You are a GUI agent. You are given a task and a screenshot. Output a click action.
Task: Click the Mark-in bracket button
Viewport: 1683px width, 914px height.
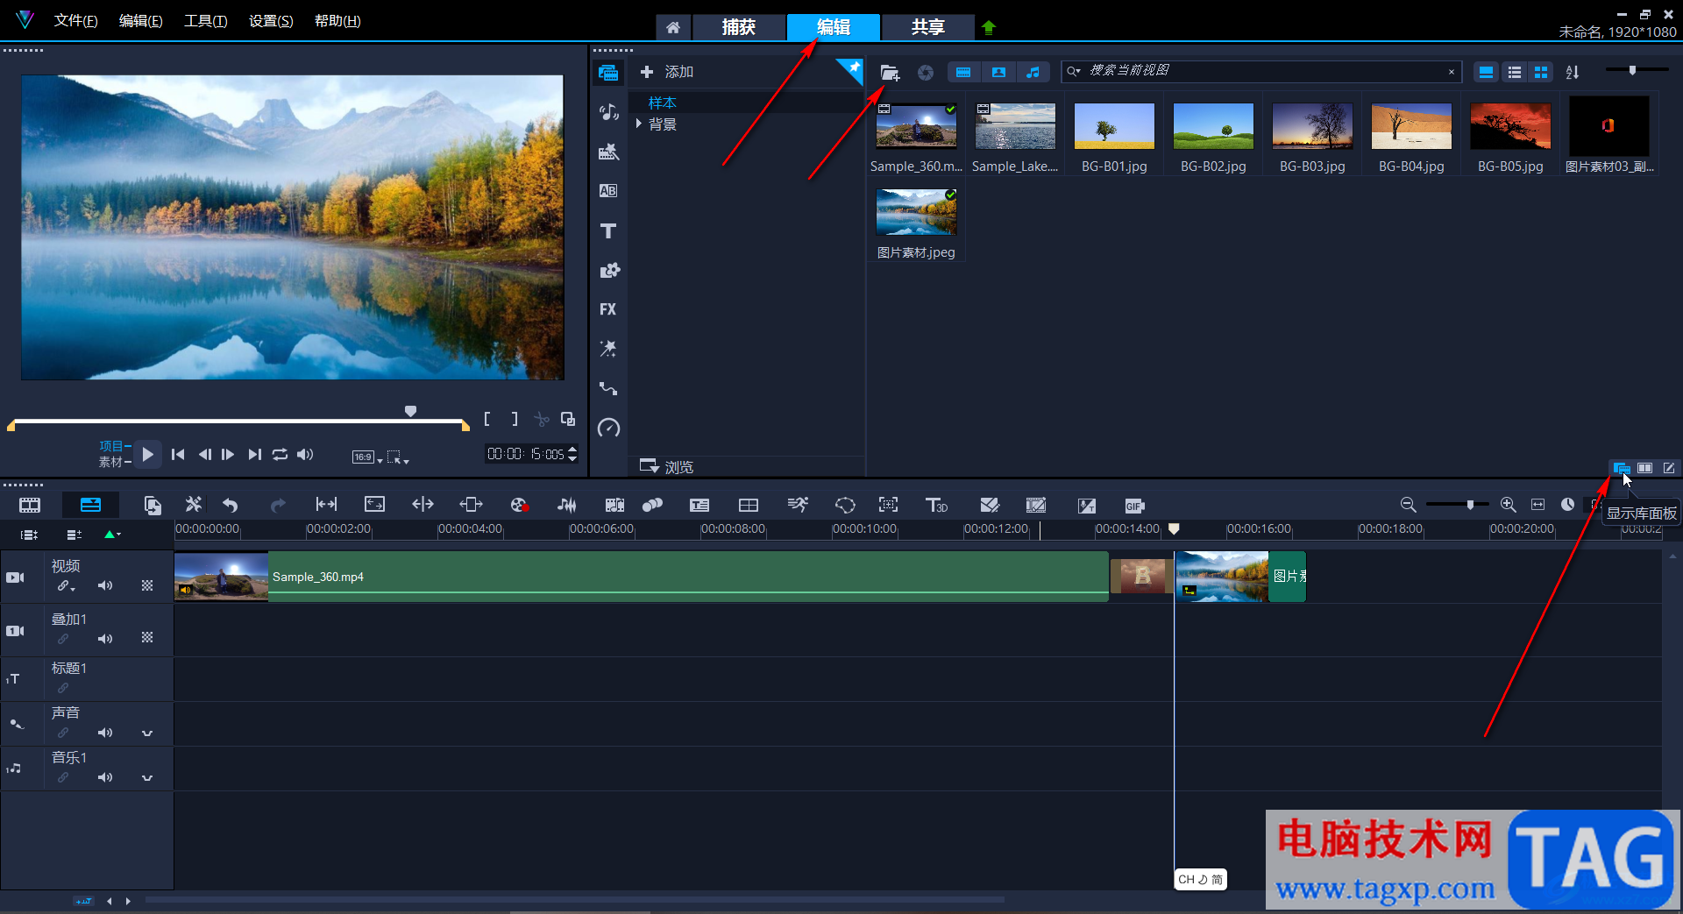[487, 419]
